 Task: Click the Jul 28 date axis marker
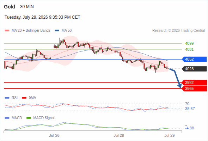coord(119,136)
